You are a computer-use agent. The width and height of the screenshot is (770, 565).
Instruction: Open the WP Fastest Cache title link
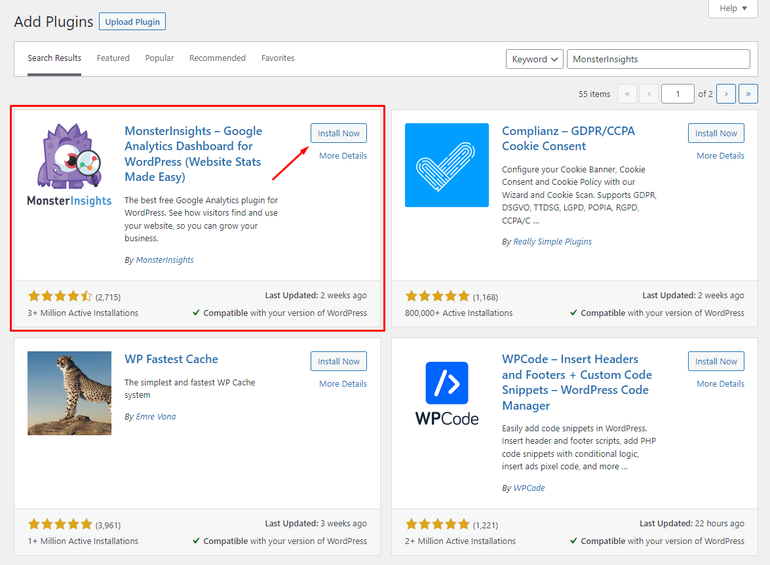click(172, 359)
